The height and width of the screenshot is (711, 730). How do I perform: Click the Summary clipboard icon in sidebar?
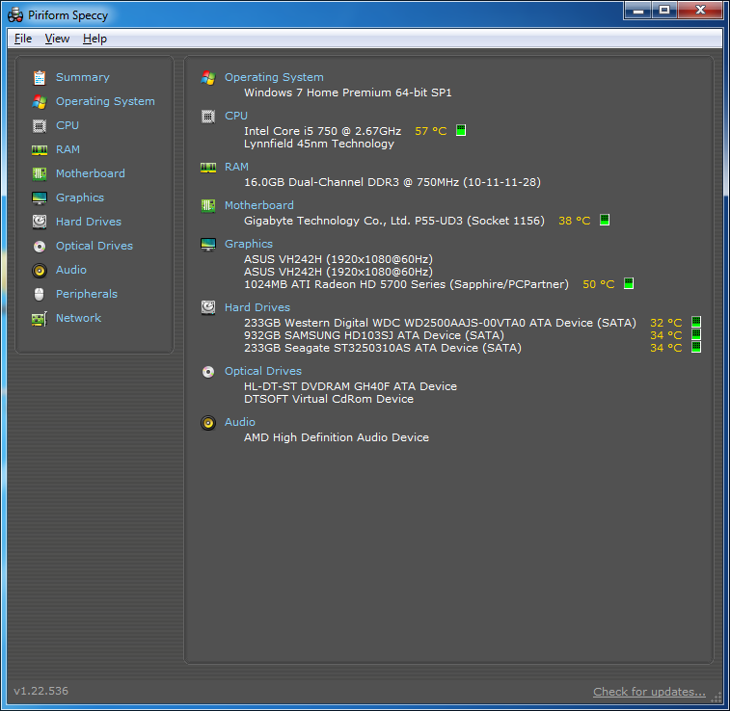[x=40, y=78]
